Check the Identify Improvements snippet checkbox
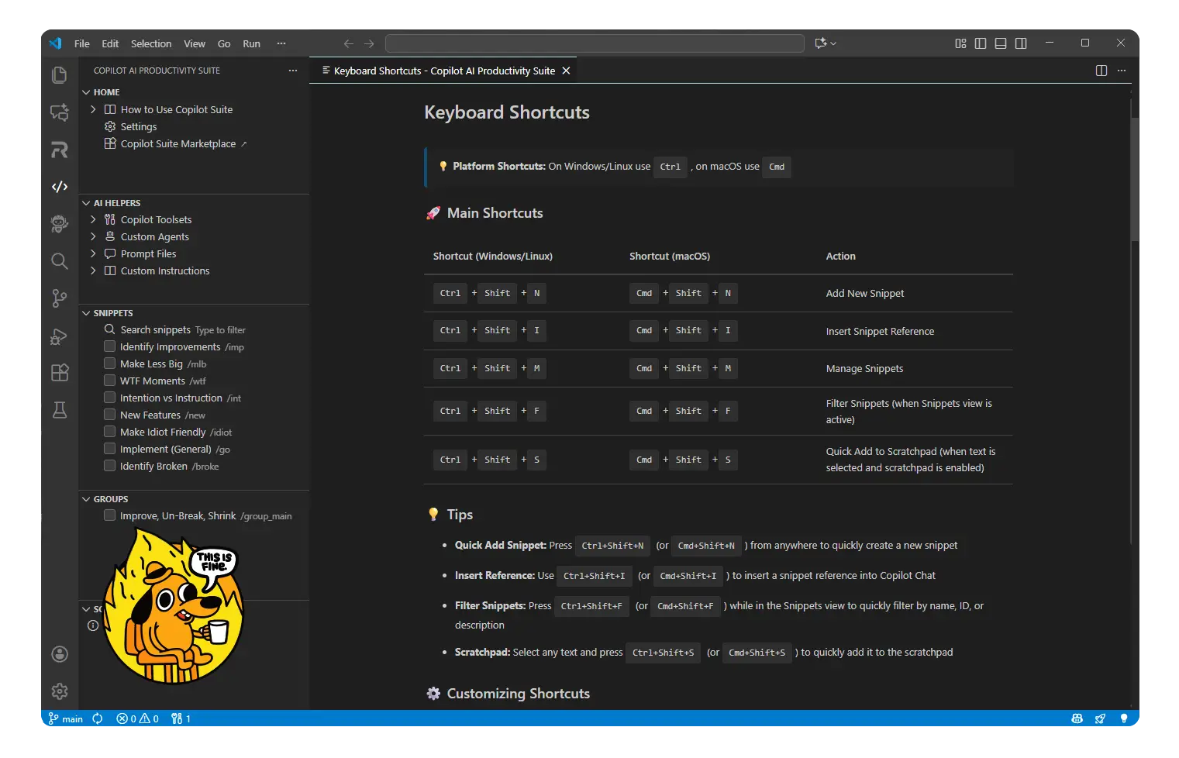This screenshot has height=758, width=1179. pyautogui.click(x=110, y=346)
